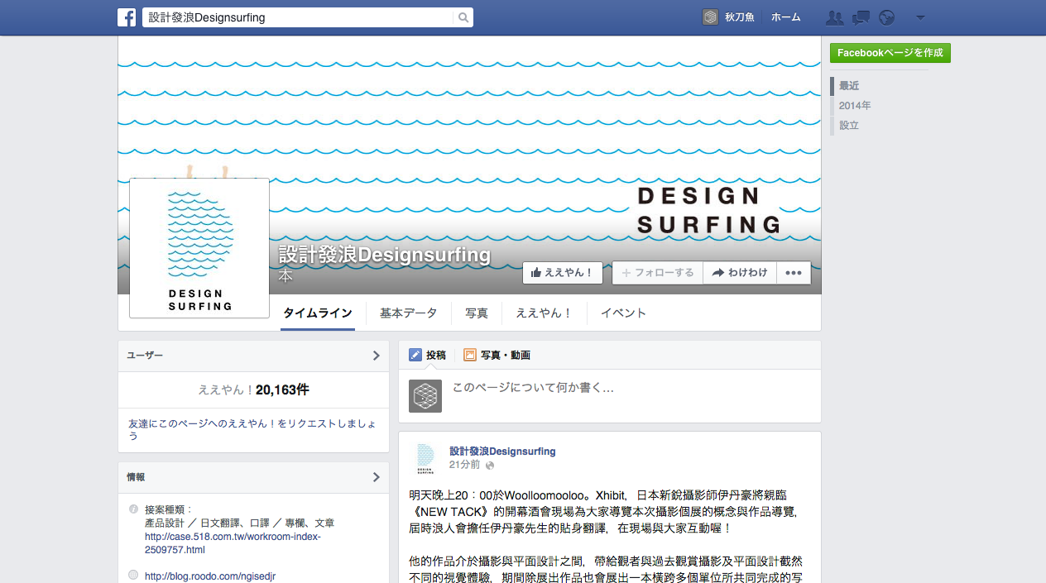The height and width of the screenshot is (583, 1046).
Task: Jump to 設立 in timeline navigation
Action: click(849, 126)
